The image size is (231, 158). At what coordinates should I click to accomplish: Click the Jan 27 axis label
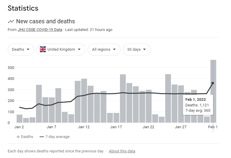[180, 127]
